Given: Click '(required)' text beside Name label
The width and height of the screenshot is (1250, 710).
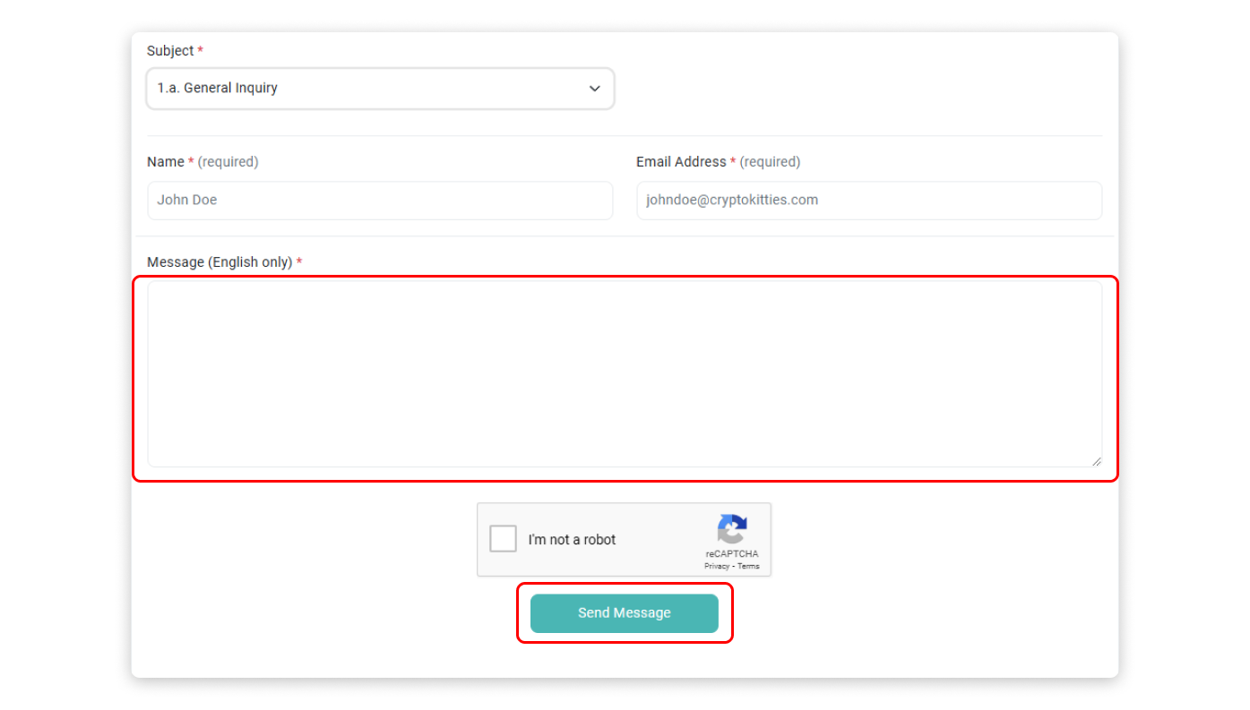Looking at the screenshot, I should click(228, 162).
